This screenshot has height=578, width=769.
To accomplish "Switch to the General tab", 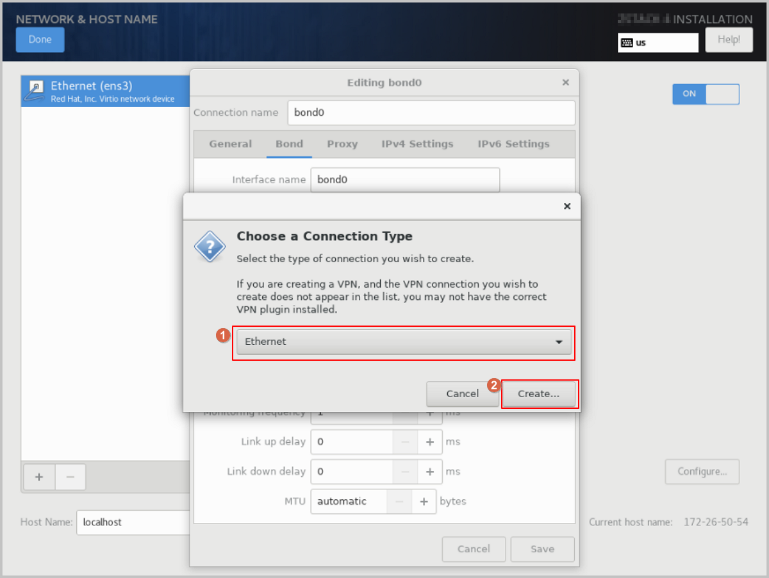I will click(x=230, y=144).
